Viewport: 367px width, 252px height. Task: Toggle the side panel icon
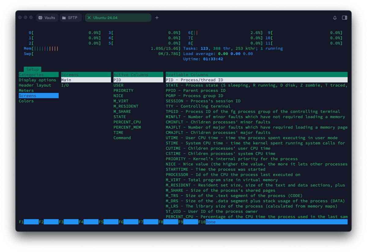pos(344,18)
